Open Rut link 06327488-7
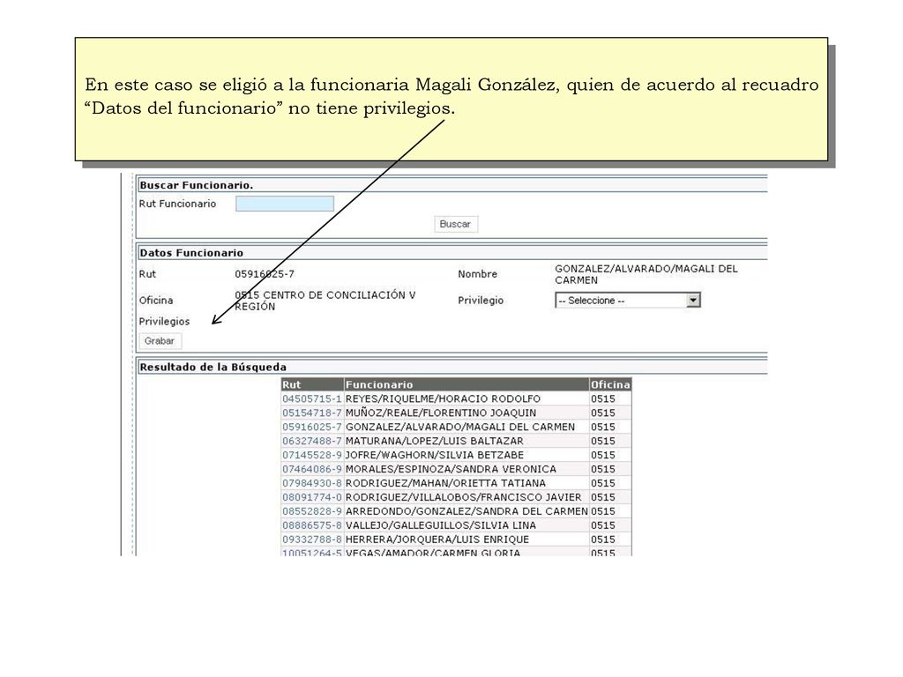The height and width of the screenshot is (677, 903). (x=311, y=441)
